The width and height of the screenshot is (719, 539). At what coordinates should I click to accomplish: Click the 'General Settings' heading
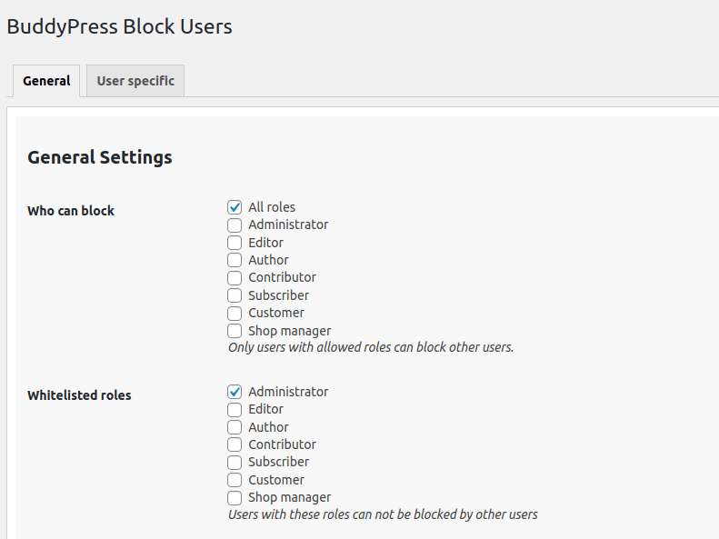click(x=100, y=157)
